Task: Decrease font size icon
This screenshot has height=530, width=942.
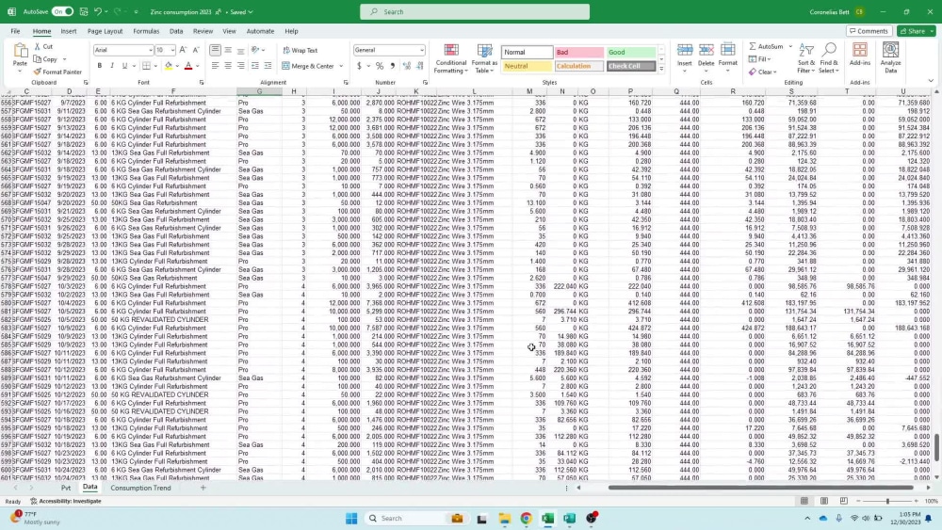Action: point(196,51)
